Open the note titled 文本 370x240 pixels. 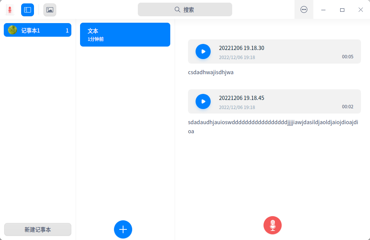(125, 34)
